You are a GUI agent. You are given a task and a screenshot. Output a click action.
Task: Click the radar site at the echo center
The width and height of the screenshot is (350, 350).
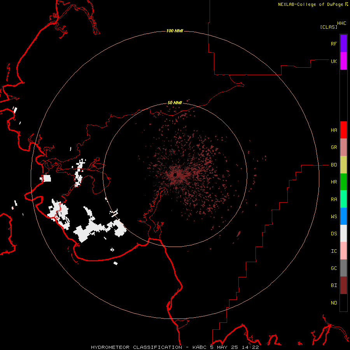pyautogui.click(x=175, y=174)
